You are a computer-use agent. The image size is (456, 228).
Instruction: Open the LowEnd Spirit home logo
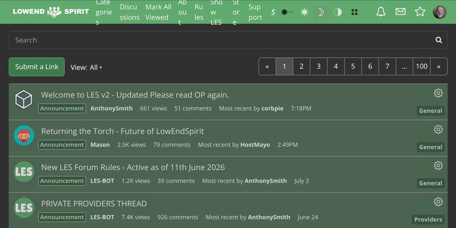[51, 12]
